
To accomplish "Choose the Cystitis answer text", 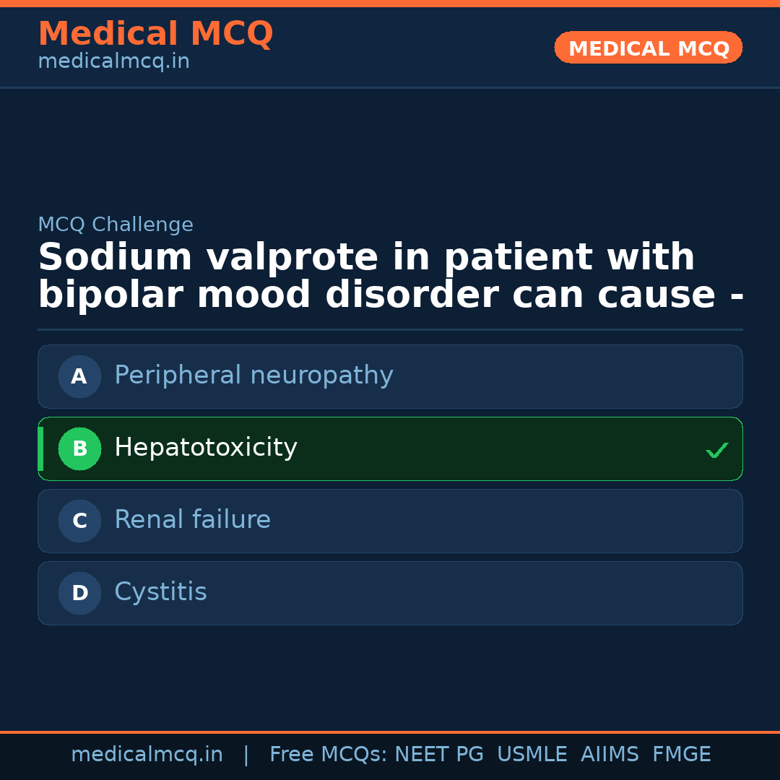I will coord(160,592).
